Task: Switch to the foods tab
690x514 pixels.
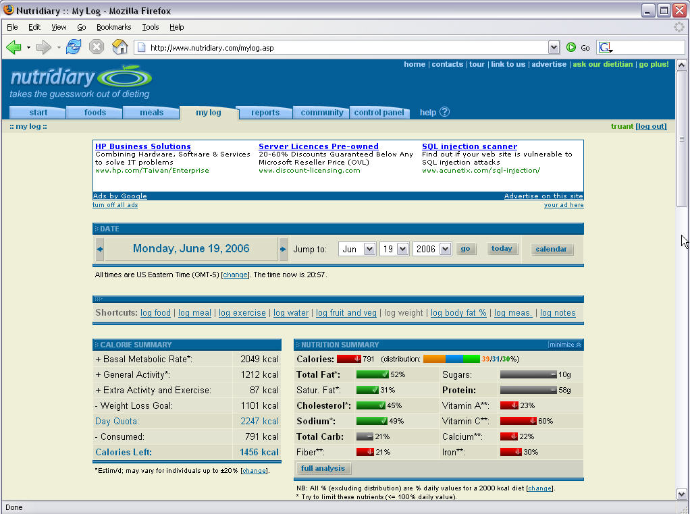Action: click(x=95, y=113)
